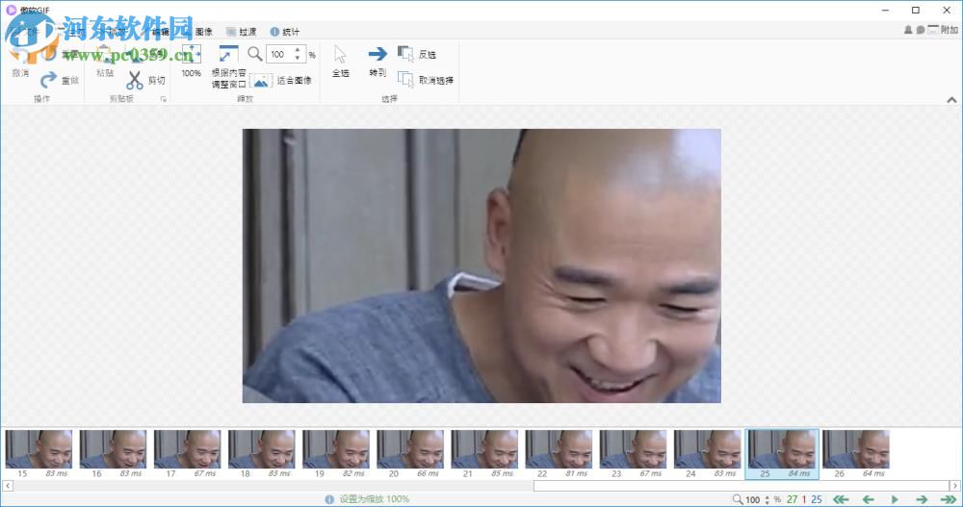Screen dimensions: 963x507
Task: Switch to the 统计 tab
Action: coord(285,32)
